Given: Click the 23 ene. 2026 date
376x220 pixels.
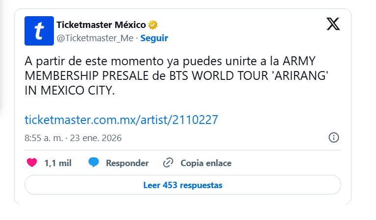Looking at the screenshot, I should pyautogui.click(x=95, y=138).
